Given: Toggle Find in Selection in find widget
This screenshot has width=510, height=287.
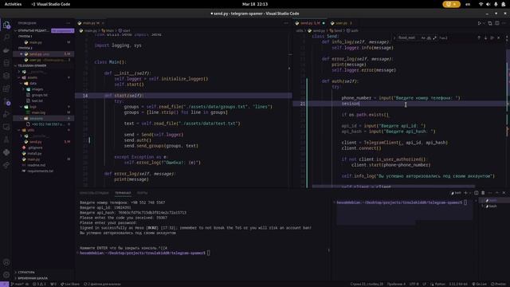Looking at the screenshot, I should [492, 37].
